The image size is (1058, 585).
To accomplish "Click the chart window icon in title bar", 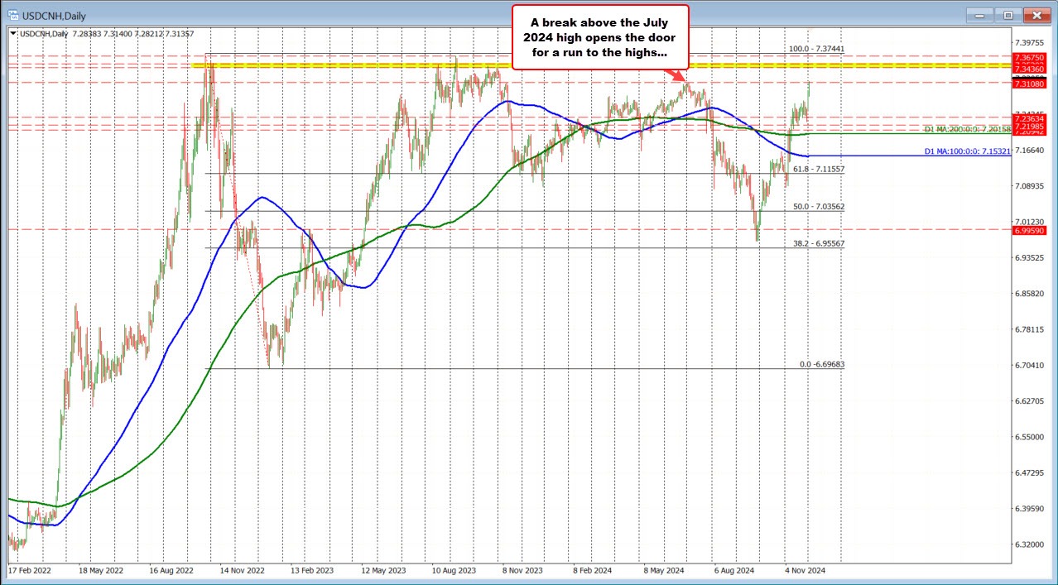I will coord(14,13).
